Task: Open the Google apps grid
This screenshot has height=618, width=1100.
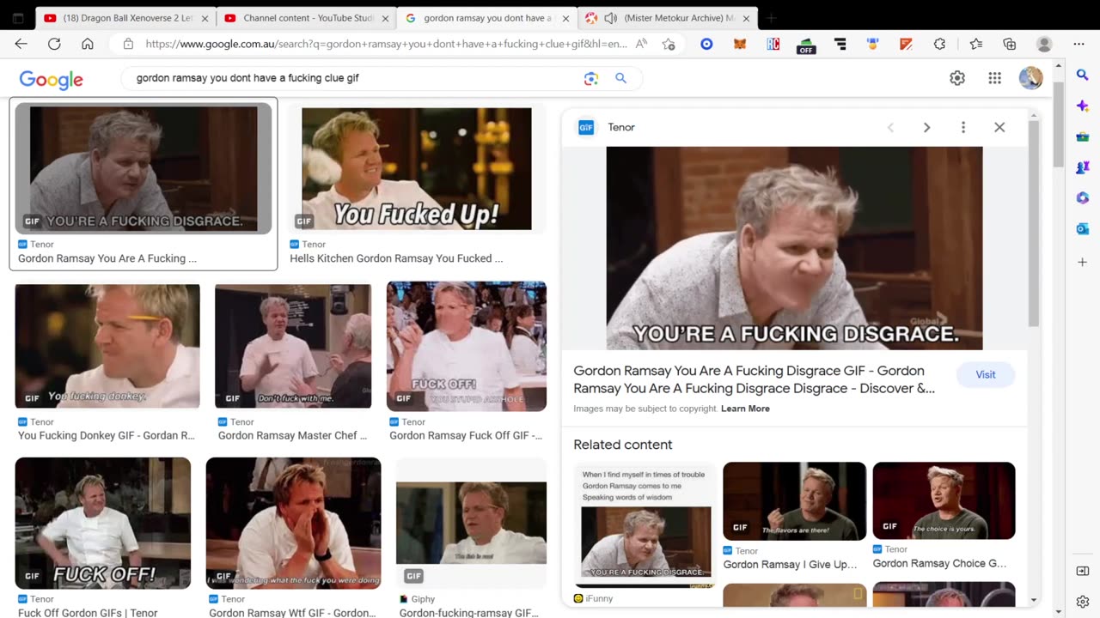Action: tap(994, 78)
